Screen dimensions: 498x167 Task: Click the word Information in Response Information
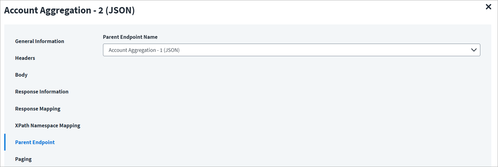(54, 92)
